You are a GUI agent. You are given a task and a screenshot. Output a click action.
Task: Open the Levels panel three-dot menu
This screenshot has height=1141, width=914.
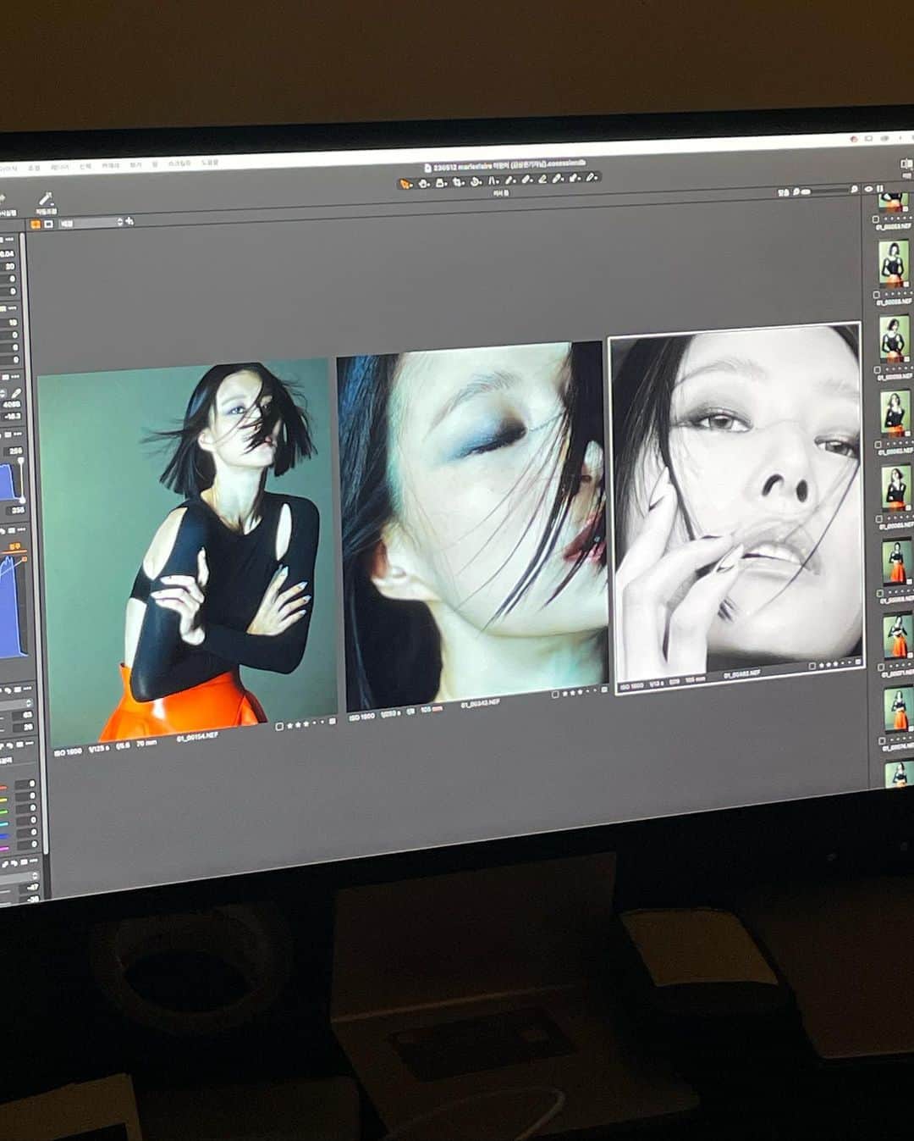(19, 433)
